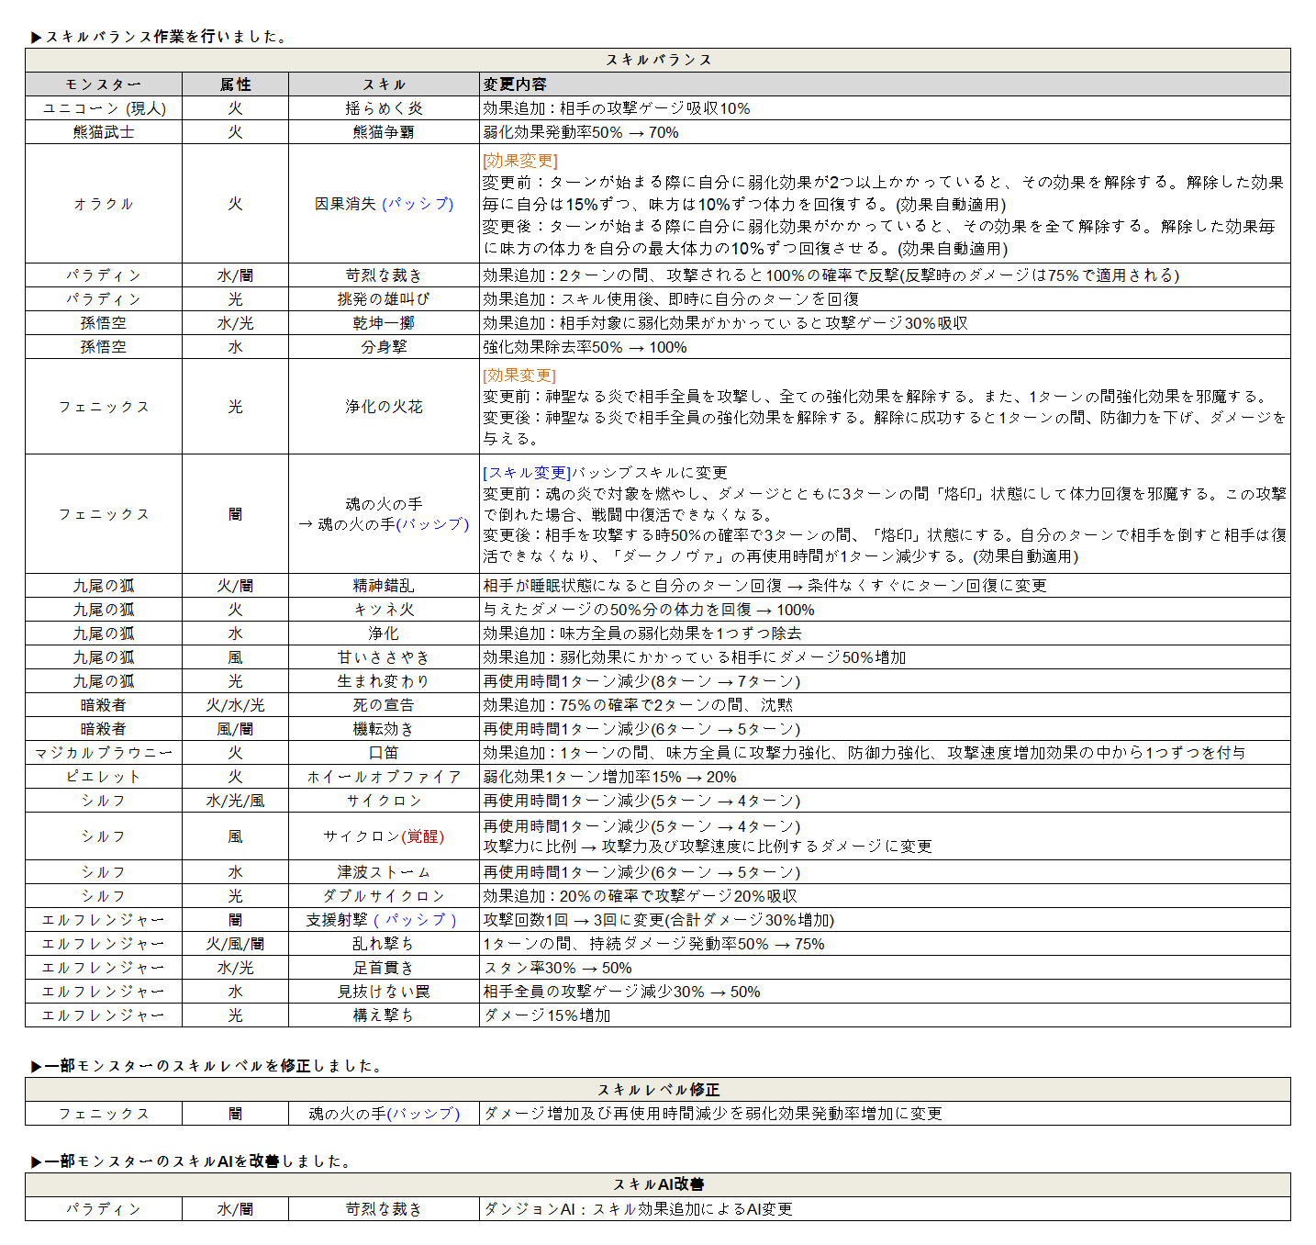The height and width of the screenshot is (1245, 1316).
Task: Select the スキルAI改善 table title
Action: (658, 1184)
